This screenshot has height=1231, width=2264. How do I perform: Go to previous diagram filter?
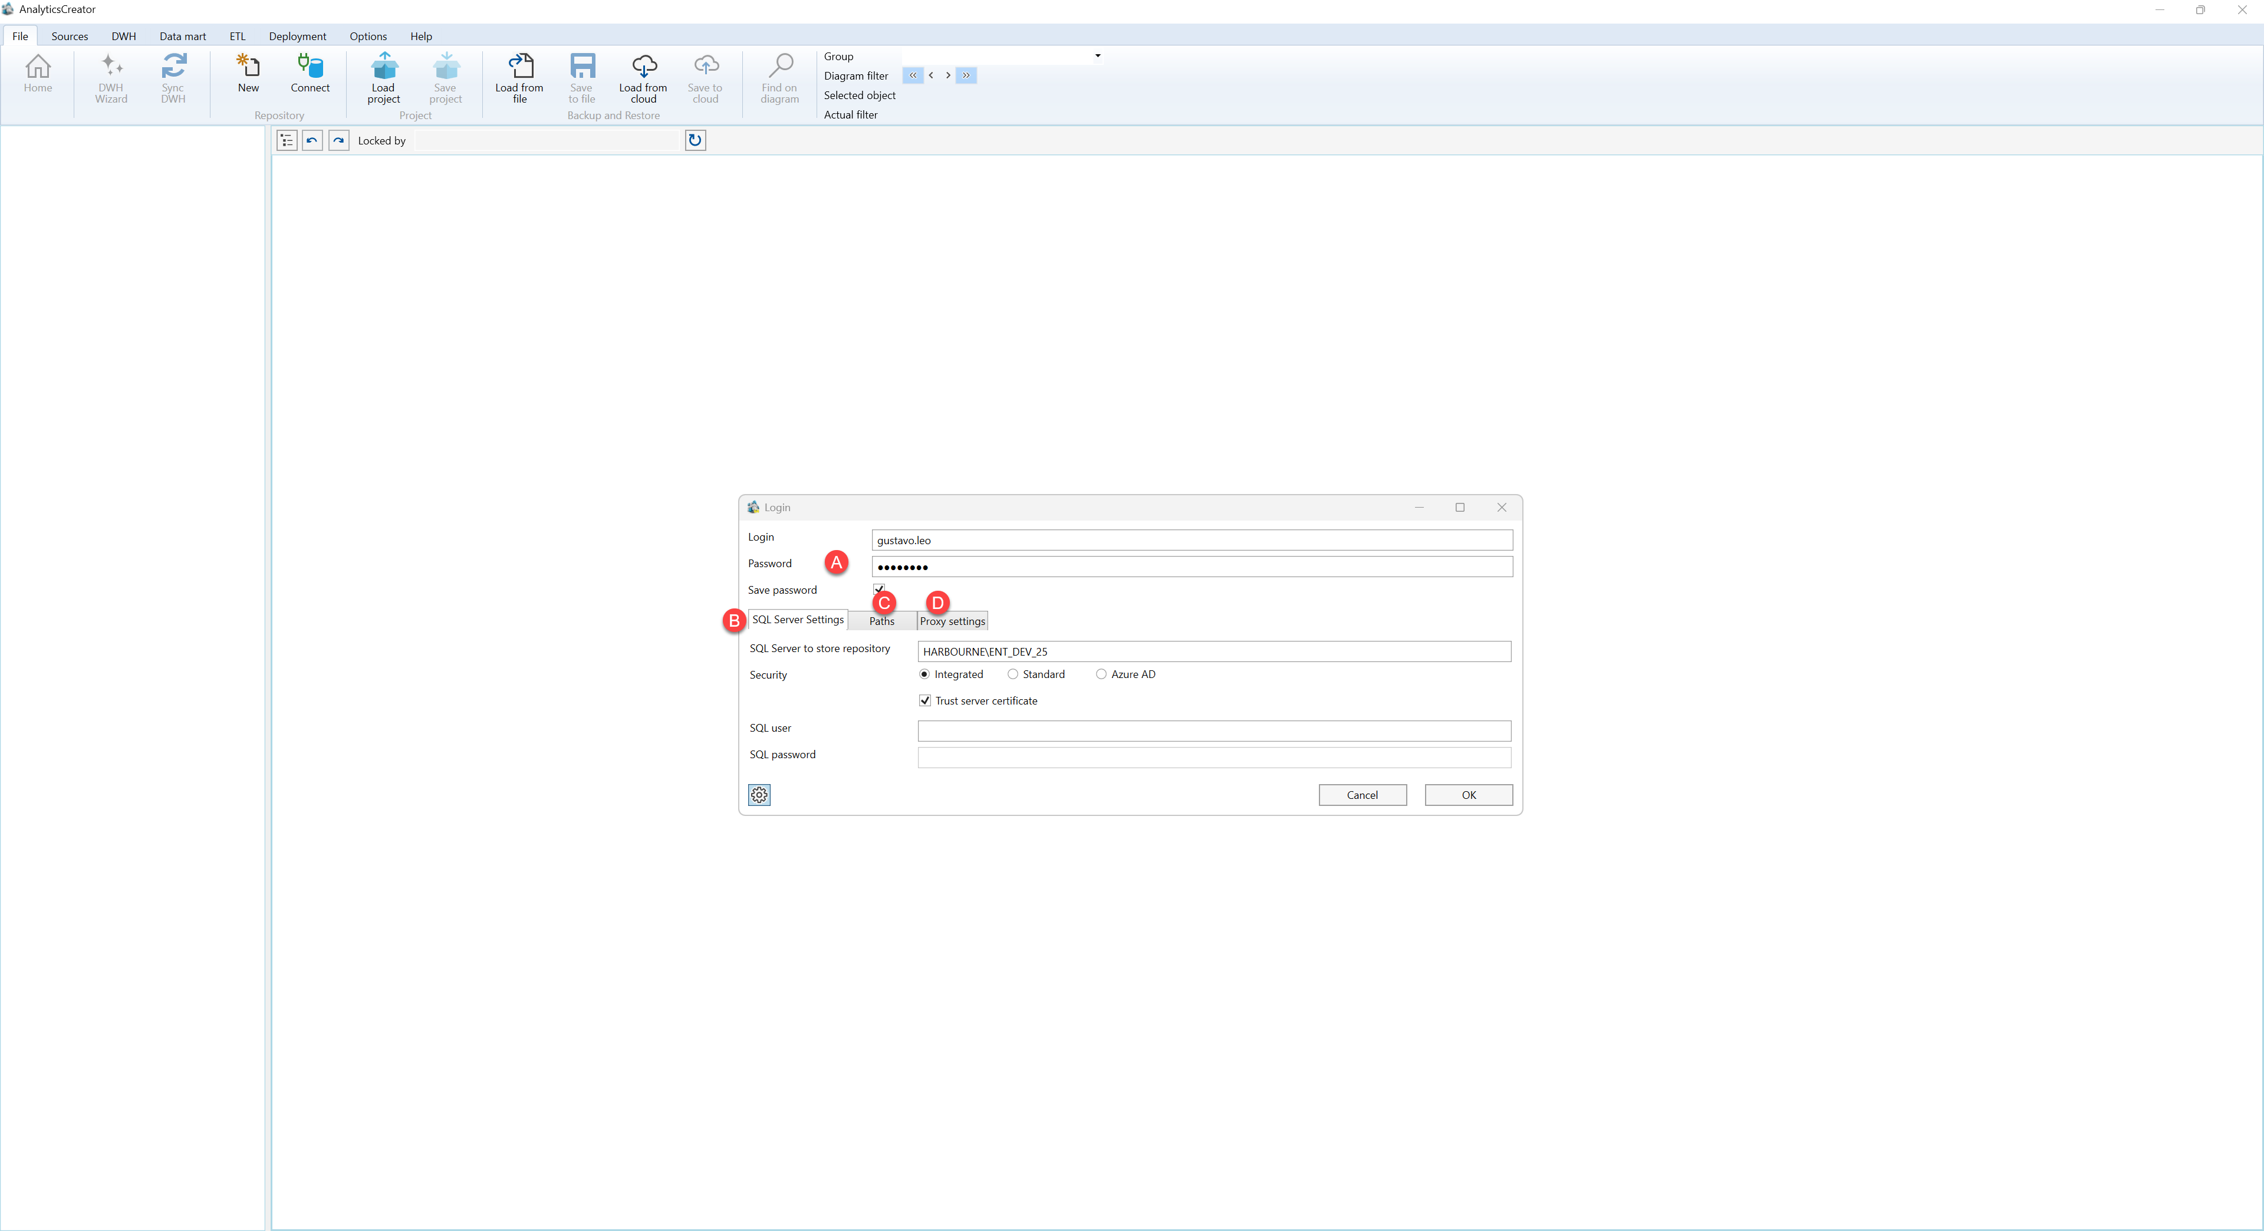coord(931,75)
